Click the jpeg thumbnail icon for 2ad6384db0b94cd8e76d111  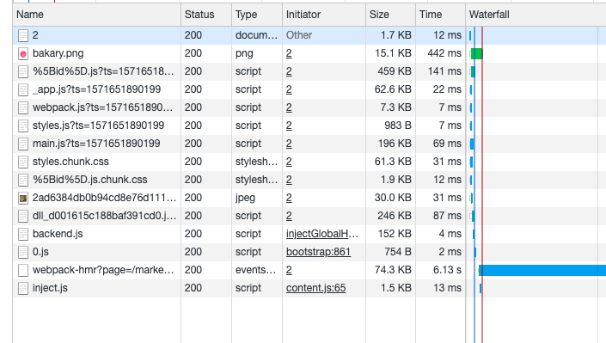pos(23,199)
